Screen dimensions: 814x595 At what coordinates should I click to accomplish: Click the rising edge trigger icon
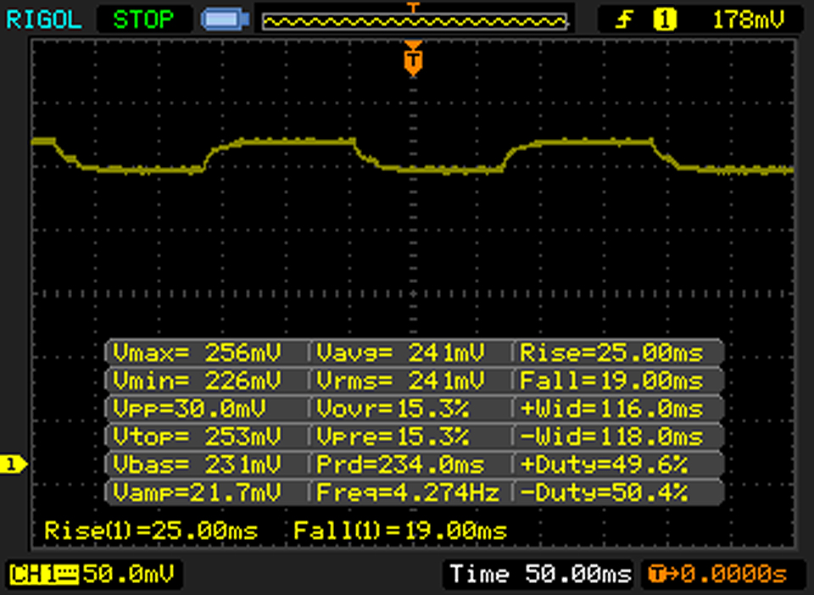tap(624, 19)
